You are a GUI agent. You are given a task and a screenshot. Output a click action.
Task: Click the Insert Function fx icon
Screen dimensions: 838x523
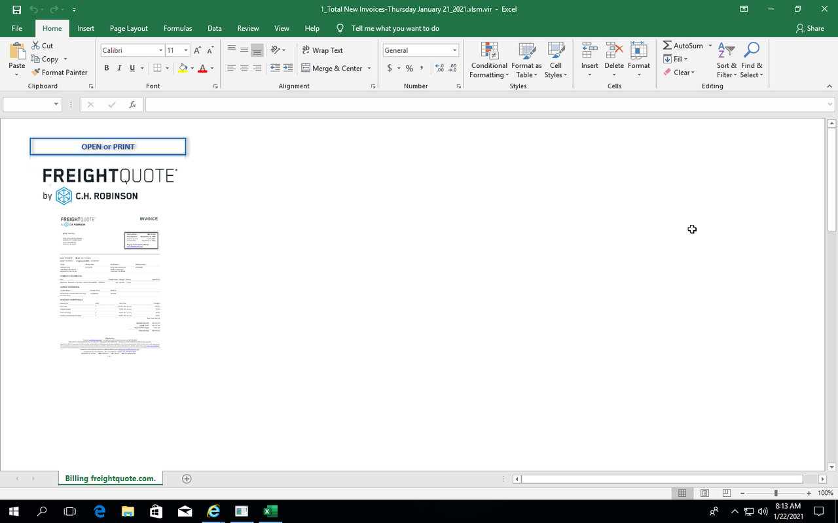click(132, 105)
